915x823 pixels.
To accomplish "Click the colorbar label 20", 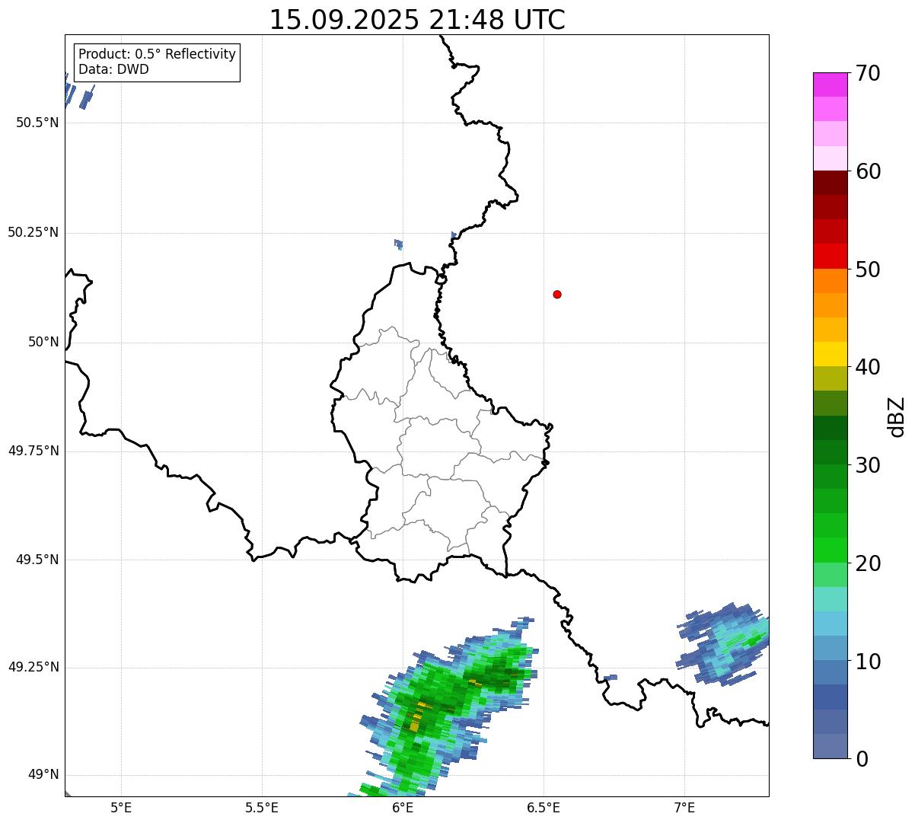I will (x=868, y=563).
